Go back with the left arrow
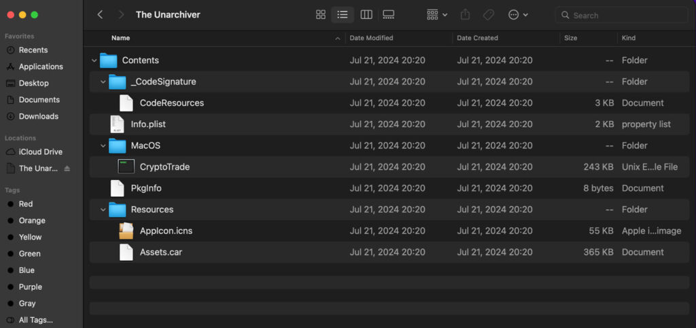Screen dimensions: 696x328 [100, 15]
